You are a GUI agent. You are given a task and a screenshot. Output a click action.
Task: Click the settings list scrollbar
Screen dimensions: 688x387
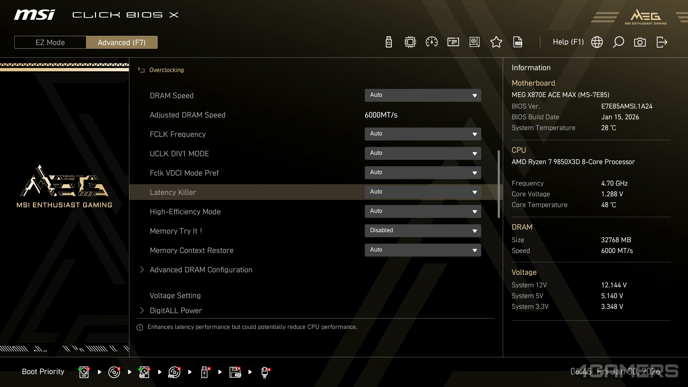point(498,183)
